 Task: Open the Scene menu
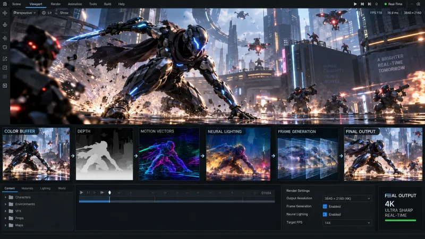(x=16, y=4)
